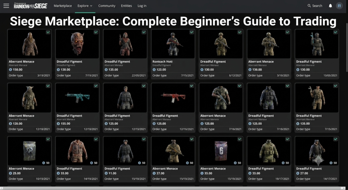This screenshot has height=190, width=348.
Task: Open the Marketplace nav item
Action: [x=63, y=6]
